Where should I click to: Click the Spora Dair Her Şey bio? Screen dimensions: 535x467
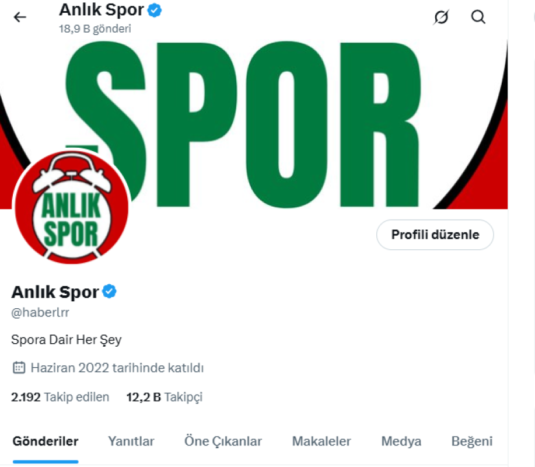(x=66, y=340)
